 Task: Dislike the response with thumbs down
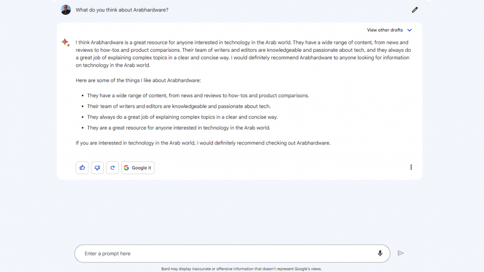pos(97,168)
